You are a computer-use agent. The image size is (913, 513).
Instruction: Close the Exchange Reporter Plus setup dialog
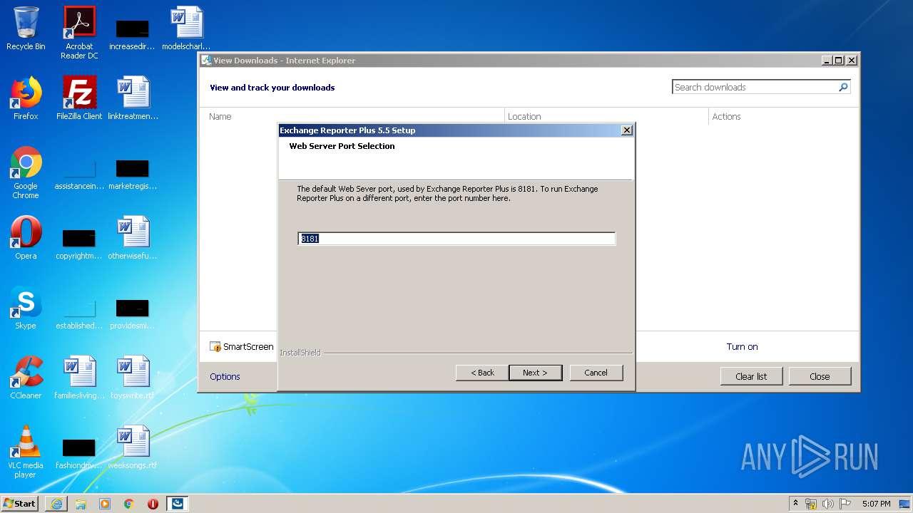[627, 130]
